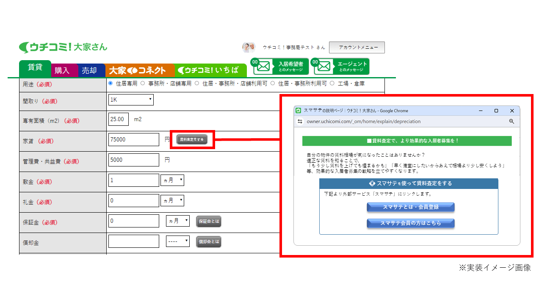Click スマサテとは・会員登録 button

tap(410, 207)
